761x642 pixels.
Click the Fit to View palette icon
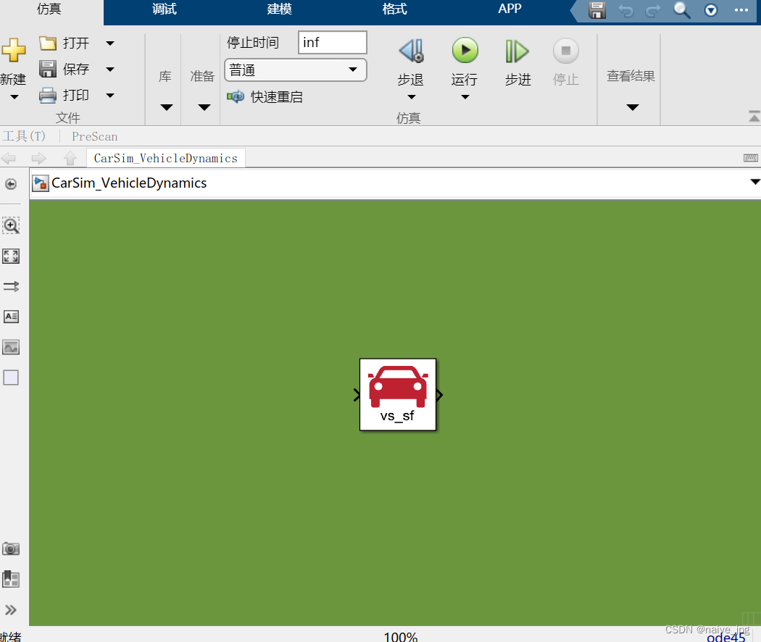[x=11, y=257]
